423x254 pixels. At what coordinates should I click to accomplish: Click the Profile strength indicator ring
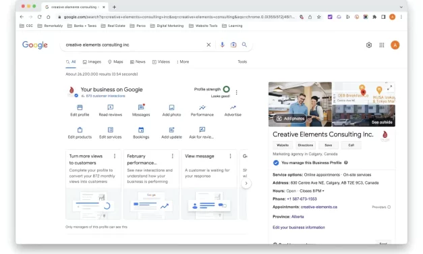point(227,89)
